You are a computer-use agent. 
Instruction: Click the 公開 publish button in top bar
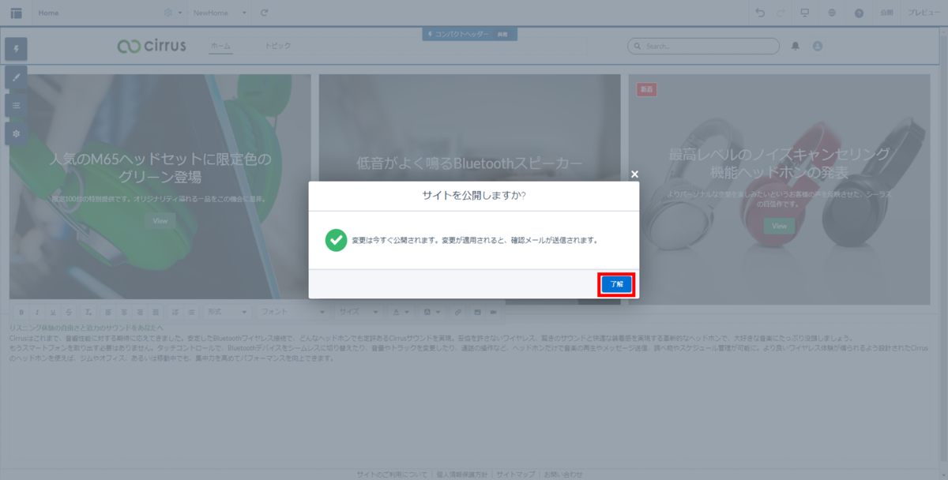pyautogui.click(x=887, y=13)
